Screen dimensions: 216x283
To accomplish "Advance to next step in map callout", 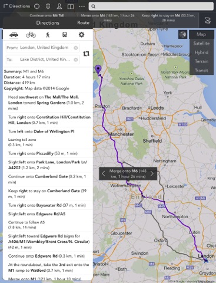I will tap(152, 173).
